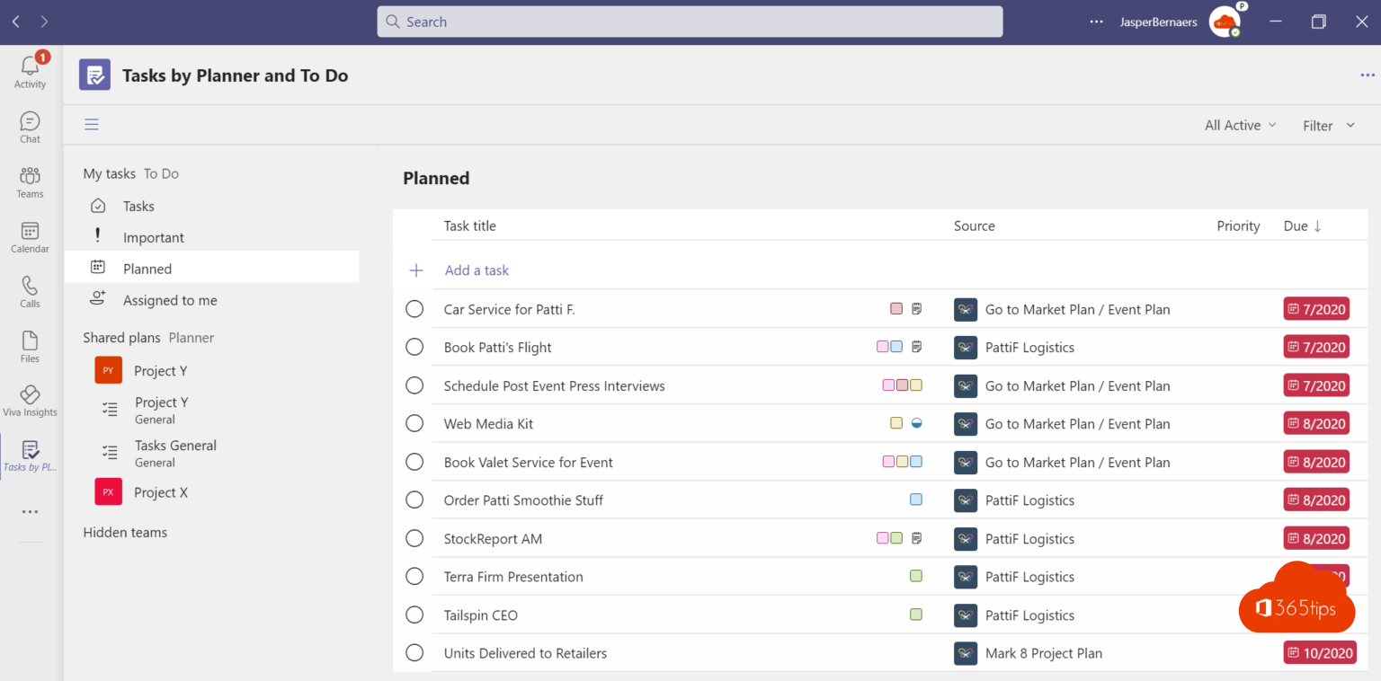The image size is (1381, 681).
Task: Open Viva Insights from the sidebar
Action: click(x=30, y=398)
